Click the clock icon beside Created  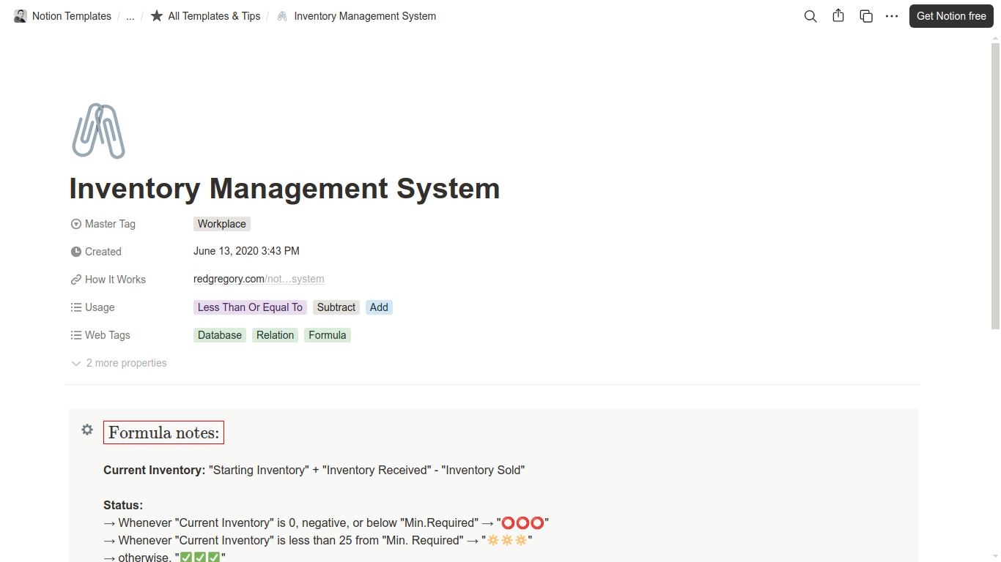click(x=76, y=252)
